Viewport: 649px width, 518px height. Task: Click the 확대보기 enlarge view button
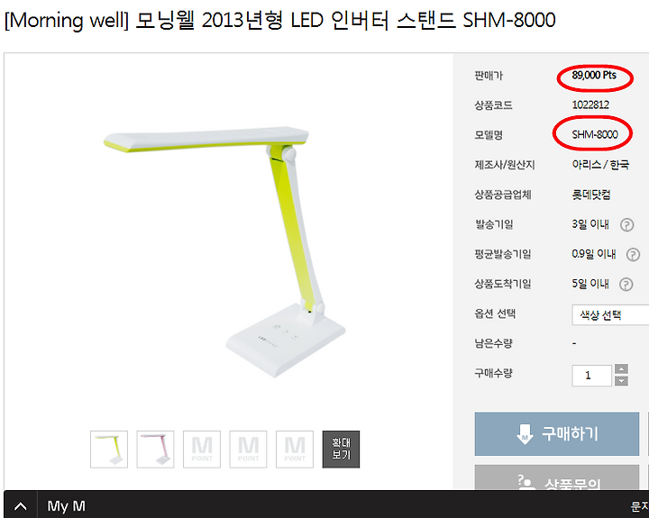(x=341, y=450)
